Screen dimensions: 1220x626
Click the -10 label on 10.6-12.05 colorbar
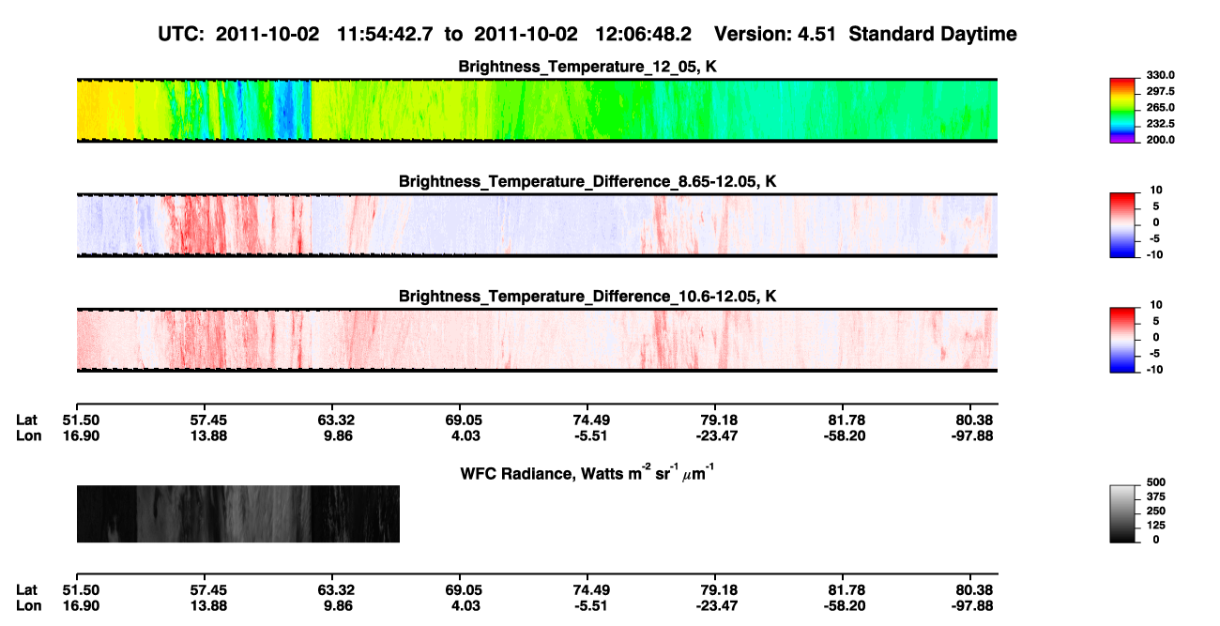pyautogui.click(x=1155, y=370)
